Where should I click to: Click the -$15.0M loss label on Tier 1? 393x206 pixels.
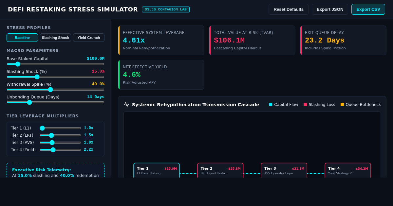[170, 169]
